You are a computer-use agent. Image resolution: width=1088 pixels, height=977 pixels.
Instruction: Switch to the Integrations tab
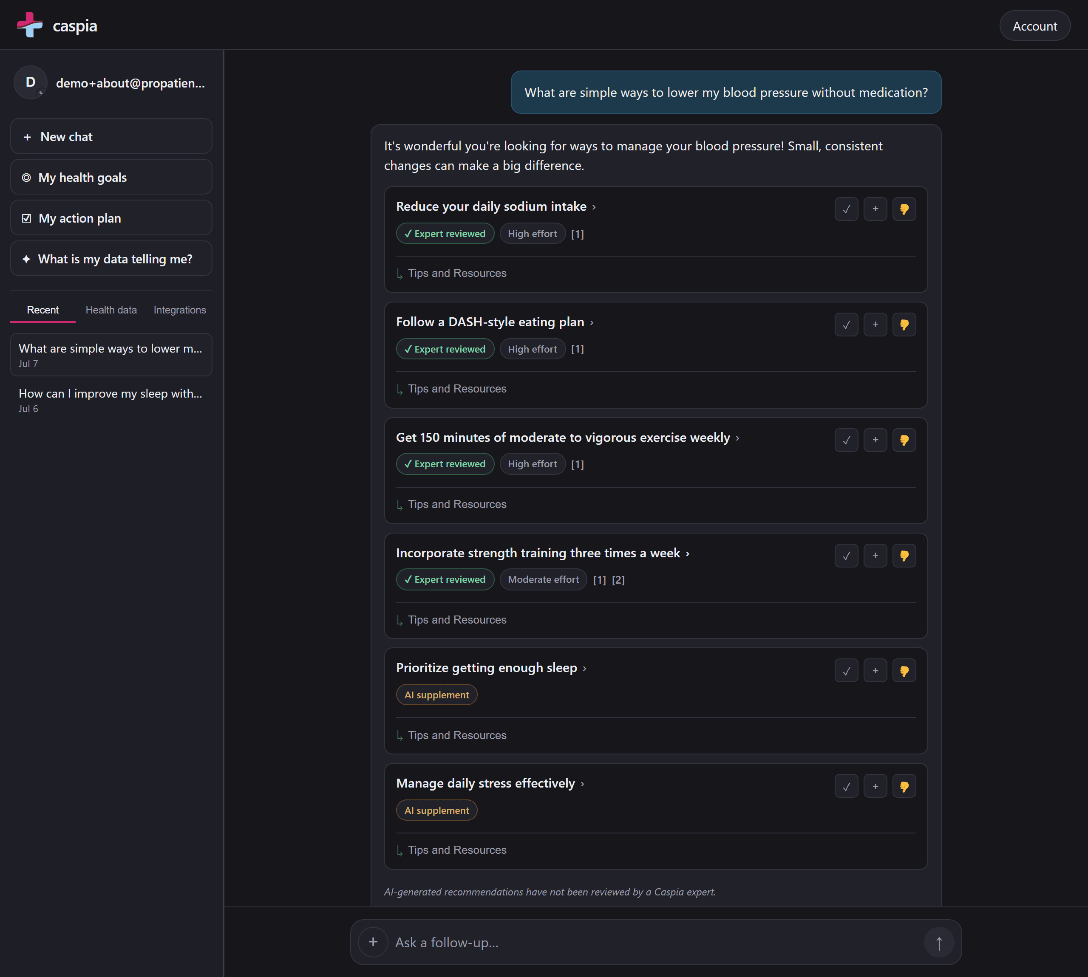click(180, 310)
